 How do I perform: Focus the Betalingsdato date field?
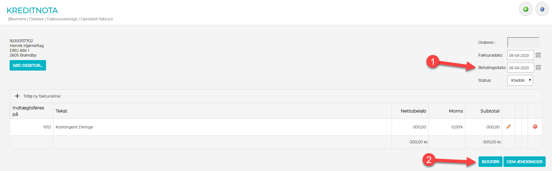[x=520, y=68]
